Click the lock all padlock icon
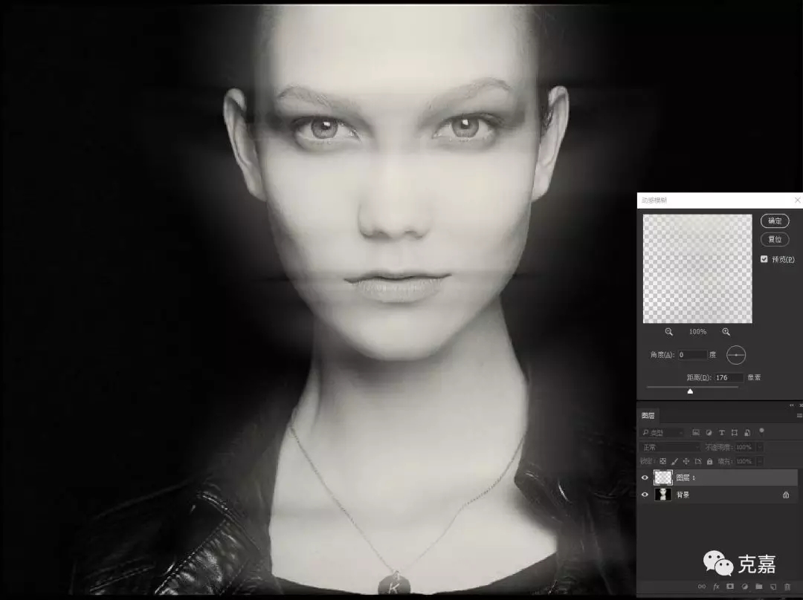The width and height of the screenshot is (803, 600). click(709, 461)
